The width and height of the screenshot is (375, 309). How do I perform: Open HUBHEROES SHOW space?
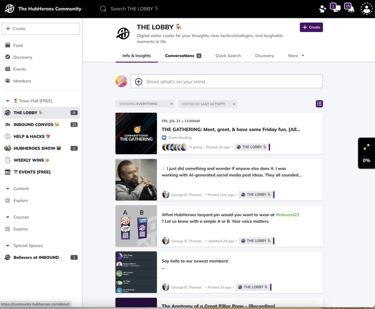pos(40,148)
